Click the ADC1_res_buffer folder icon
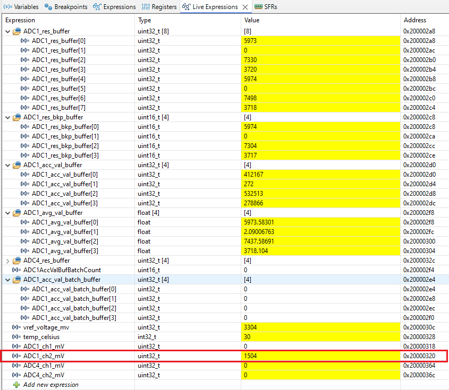This screenshot has height=390, width=449. (x=17, y=31)
